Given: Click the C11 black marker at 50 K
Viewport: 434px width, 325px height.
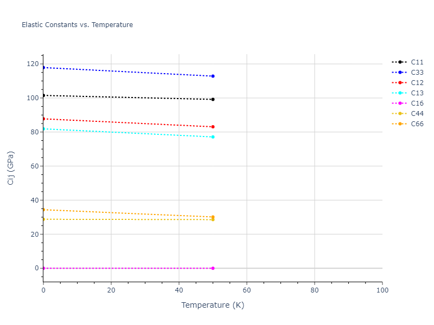Looking at the screenshot, I should [213, 99].
